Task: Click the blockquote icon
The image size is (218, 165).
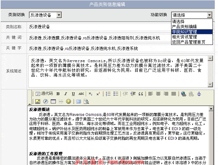Action: click(141, 94)
